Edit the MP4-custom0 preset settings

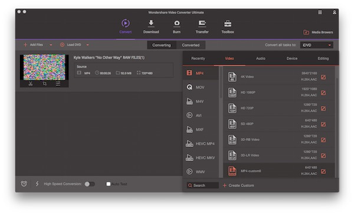pos(323,172)
